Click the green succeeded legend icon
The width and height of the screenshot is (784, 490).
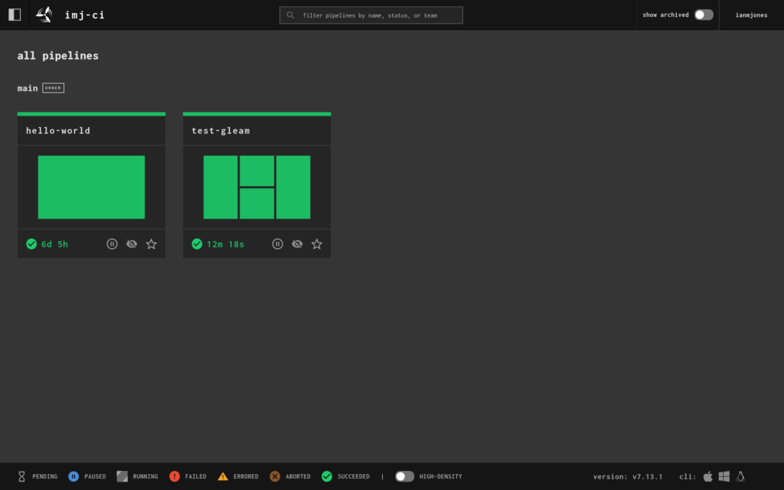pos(327,476)
